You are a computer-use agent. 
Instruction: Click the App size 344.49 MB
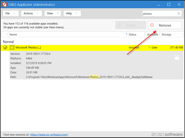click(x=32, y=68)
